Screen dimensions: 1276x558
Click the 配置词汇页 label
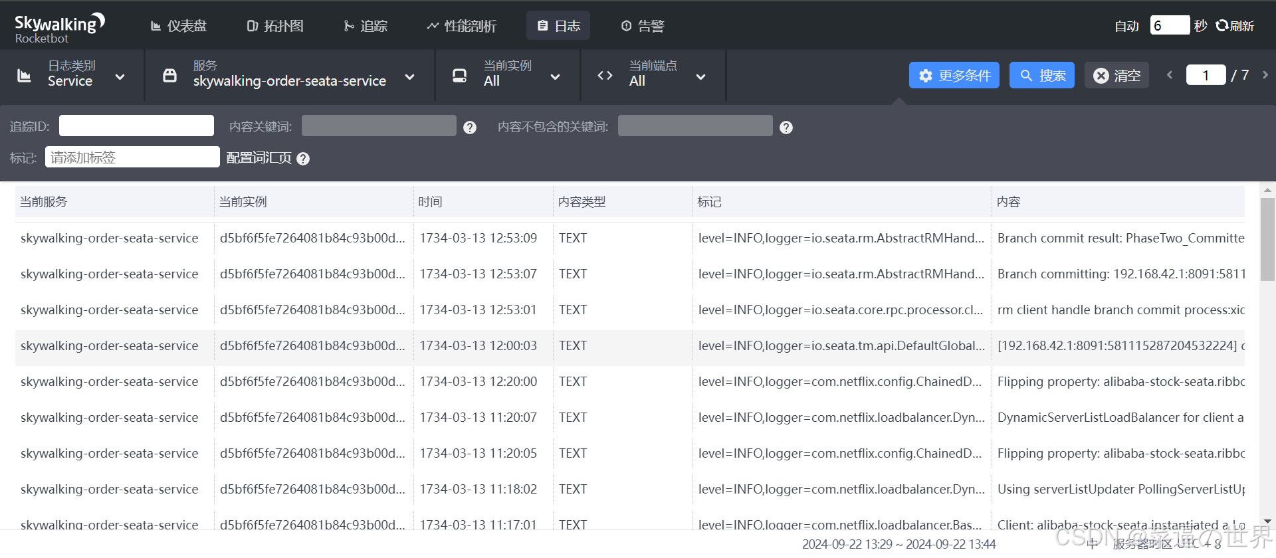coord(259,158)
